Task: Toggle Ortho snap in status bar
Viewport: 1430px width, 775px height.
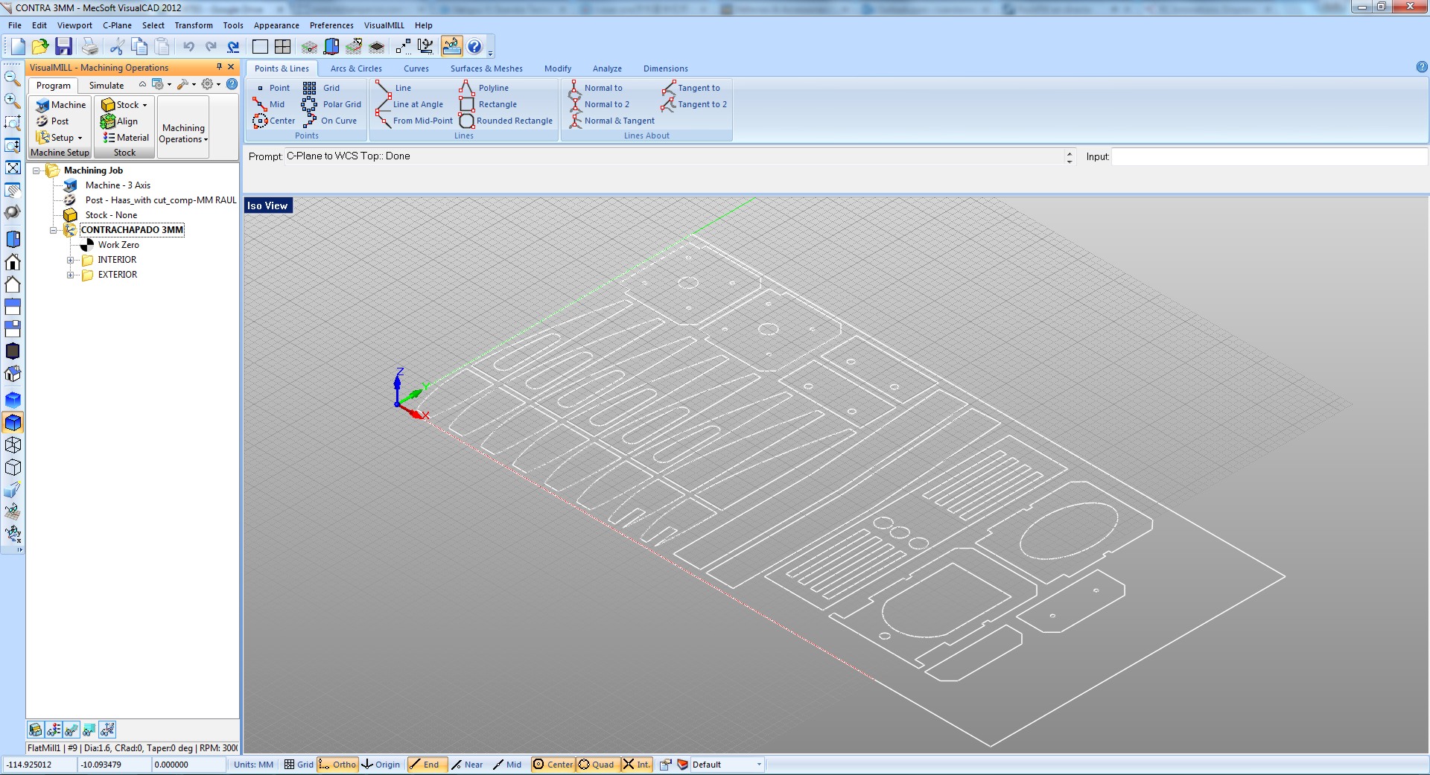Action: click(x=337, y=765)
